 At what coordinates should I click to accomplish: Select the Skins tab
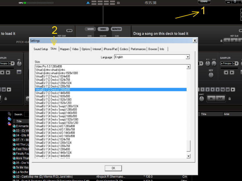pos(54,49)
